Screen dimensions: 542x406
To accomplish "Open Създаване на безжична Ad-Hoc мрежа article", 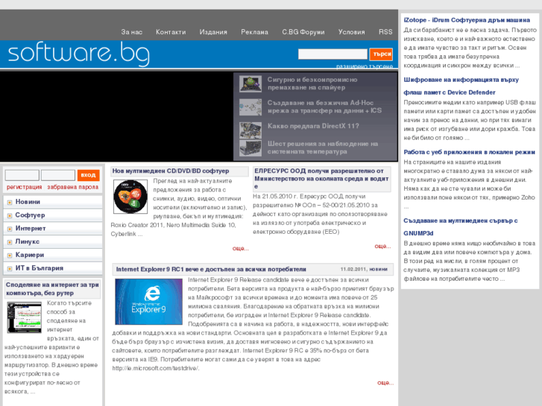I will point(324,107).
